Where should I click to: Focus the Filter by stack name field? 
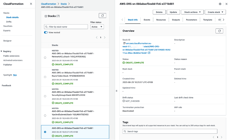(66, 27)
